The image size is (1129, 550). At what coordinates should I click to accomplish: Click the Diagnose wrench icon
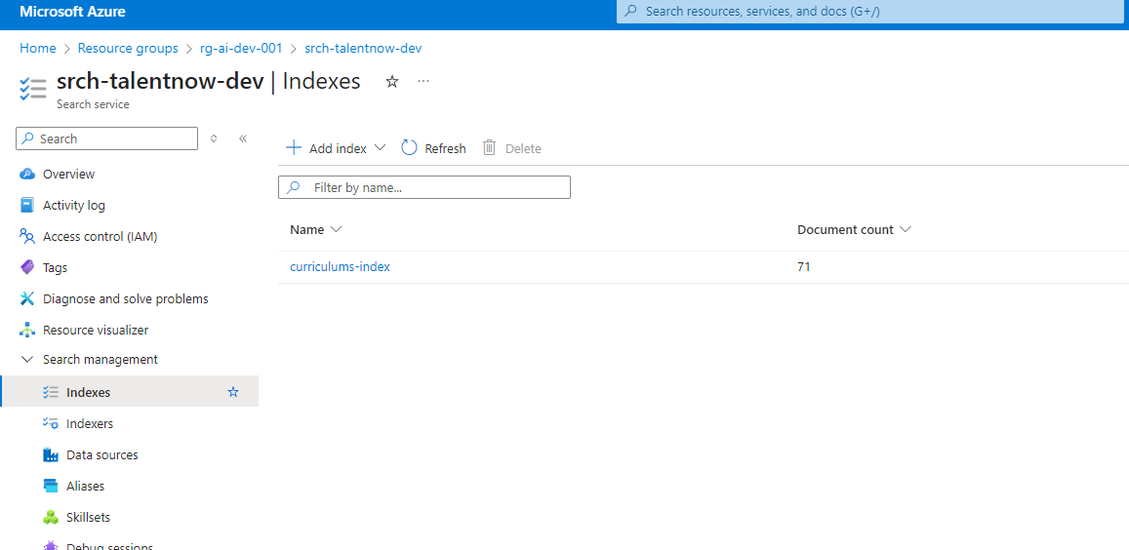point(27,298)
